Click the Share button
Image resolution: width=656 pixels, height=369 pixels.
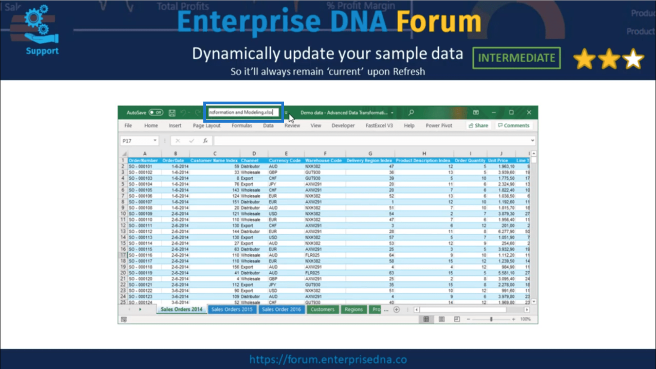(478, 125)
